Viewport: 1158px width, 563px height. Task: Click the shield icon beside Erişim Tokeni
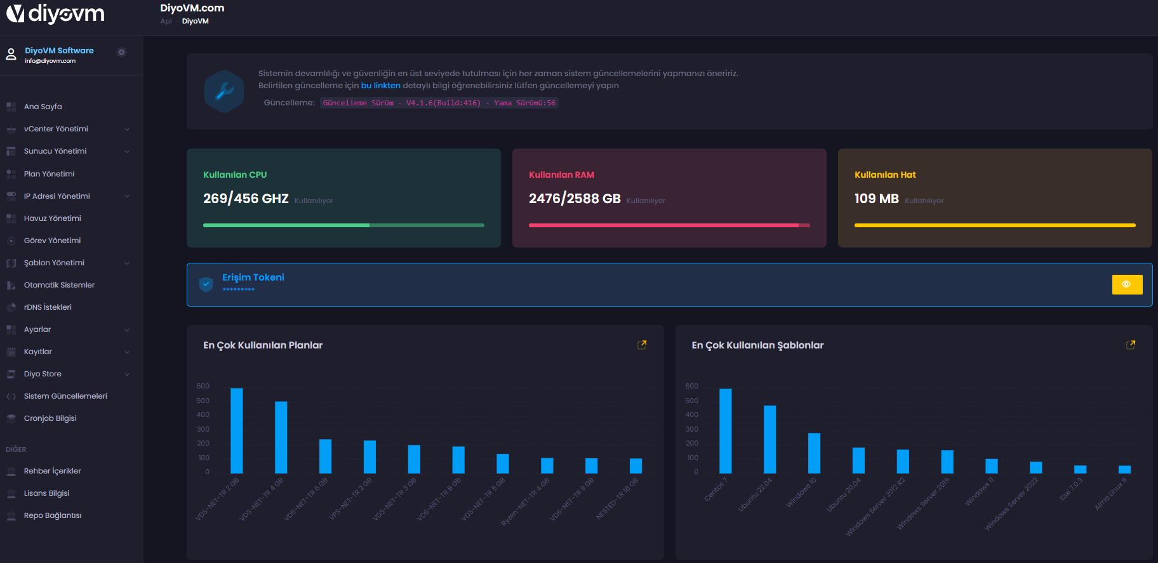[206, 284]
